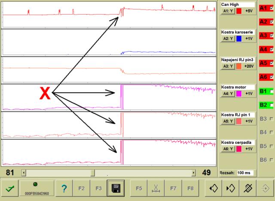This screenshot has width=275, height=201.
Task: Click the A3: Y axis button
Action: (x=228, y=66)
